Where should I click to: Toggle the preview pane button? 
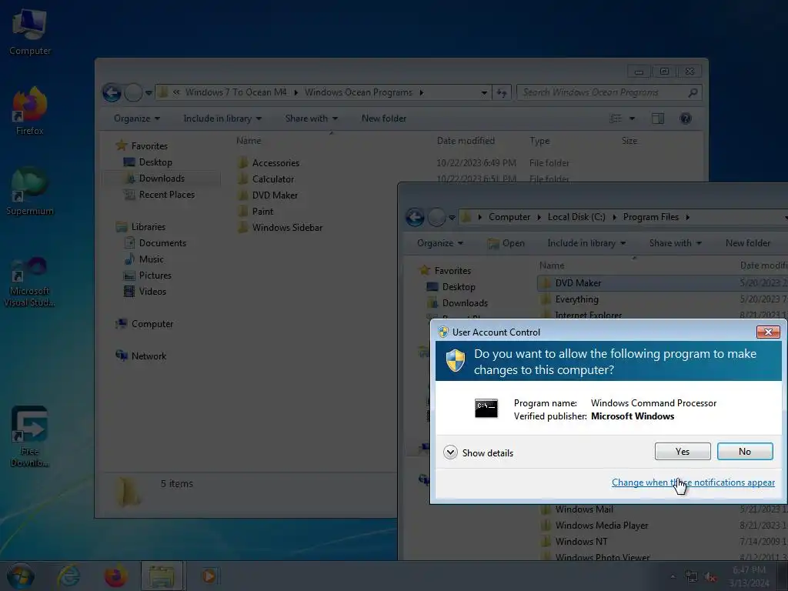tap(658, 119)
